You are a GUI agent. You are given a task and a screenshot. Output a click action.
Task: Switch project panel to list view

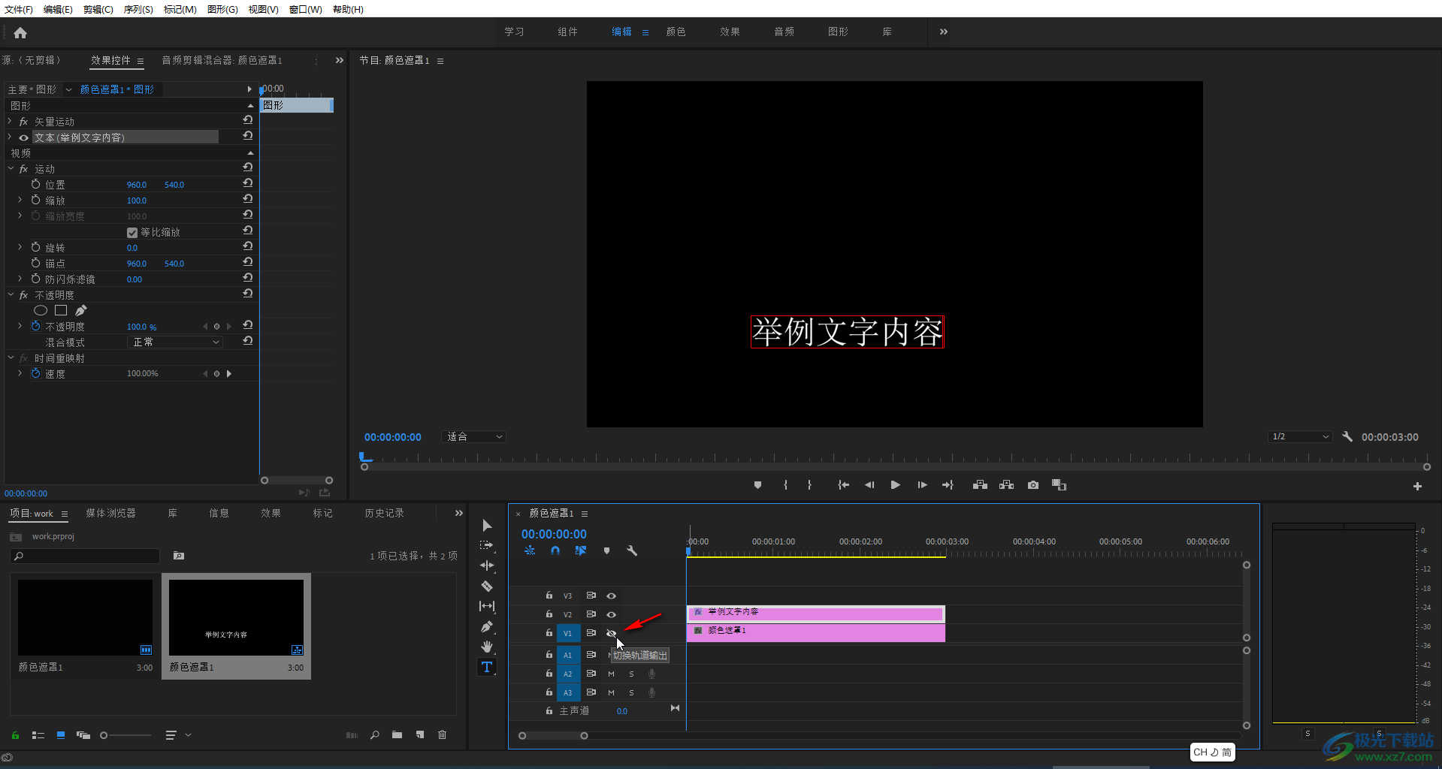click(x=38, y=735)
